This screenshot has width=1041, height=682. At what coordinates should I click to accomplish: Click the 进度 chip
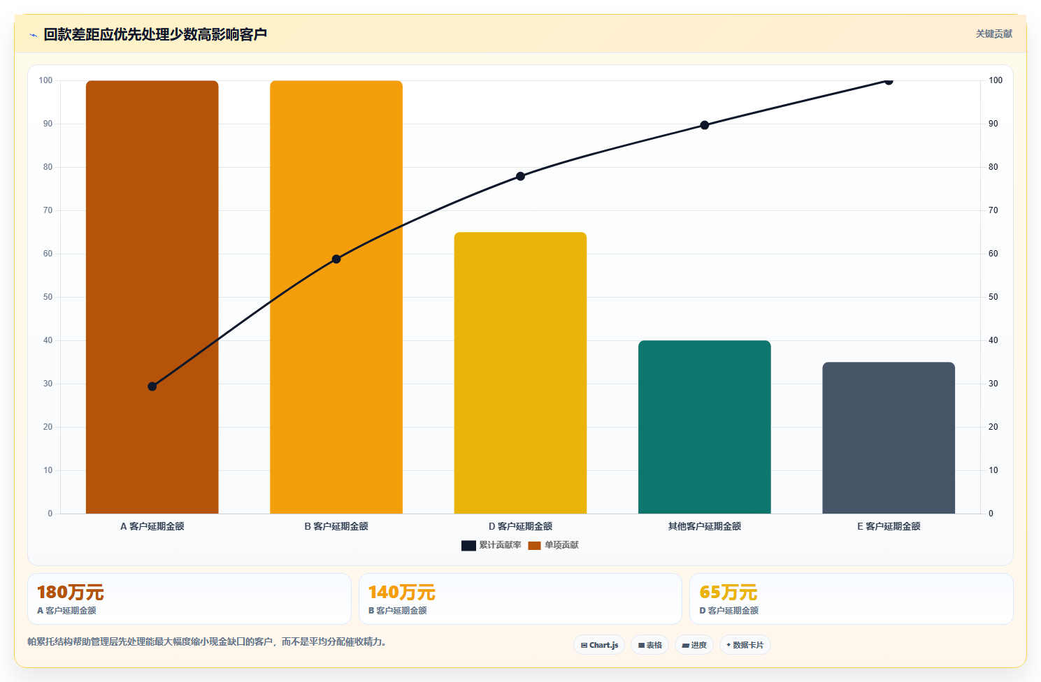pyautogui.click(x=694, y=645)
